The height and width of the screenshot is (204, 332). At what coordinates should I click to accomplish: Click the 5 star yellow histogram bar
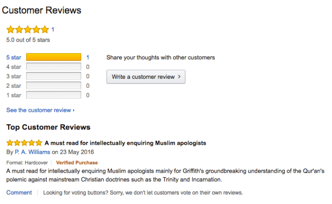click(54, 57)
